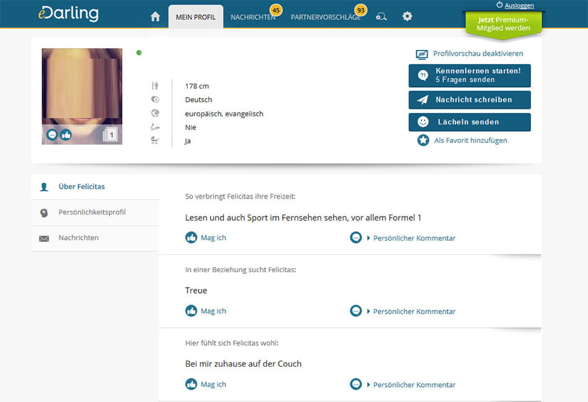
Task: Click the eDarling logo
Action: coord(68,14)
